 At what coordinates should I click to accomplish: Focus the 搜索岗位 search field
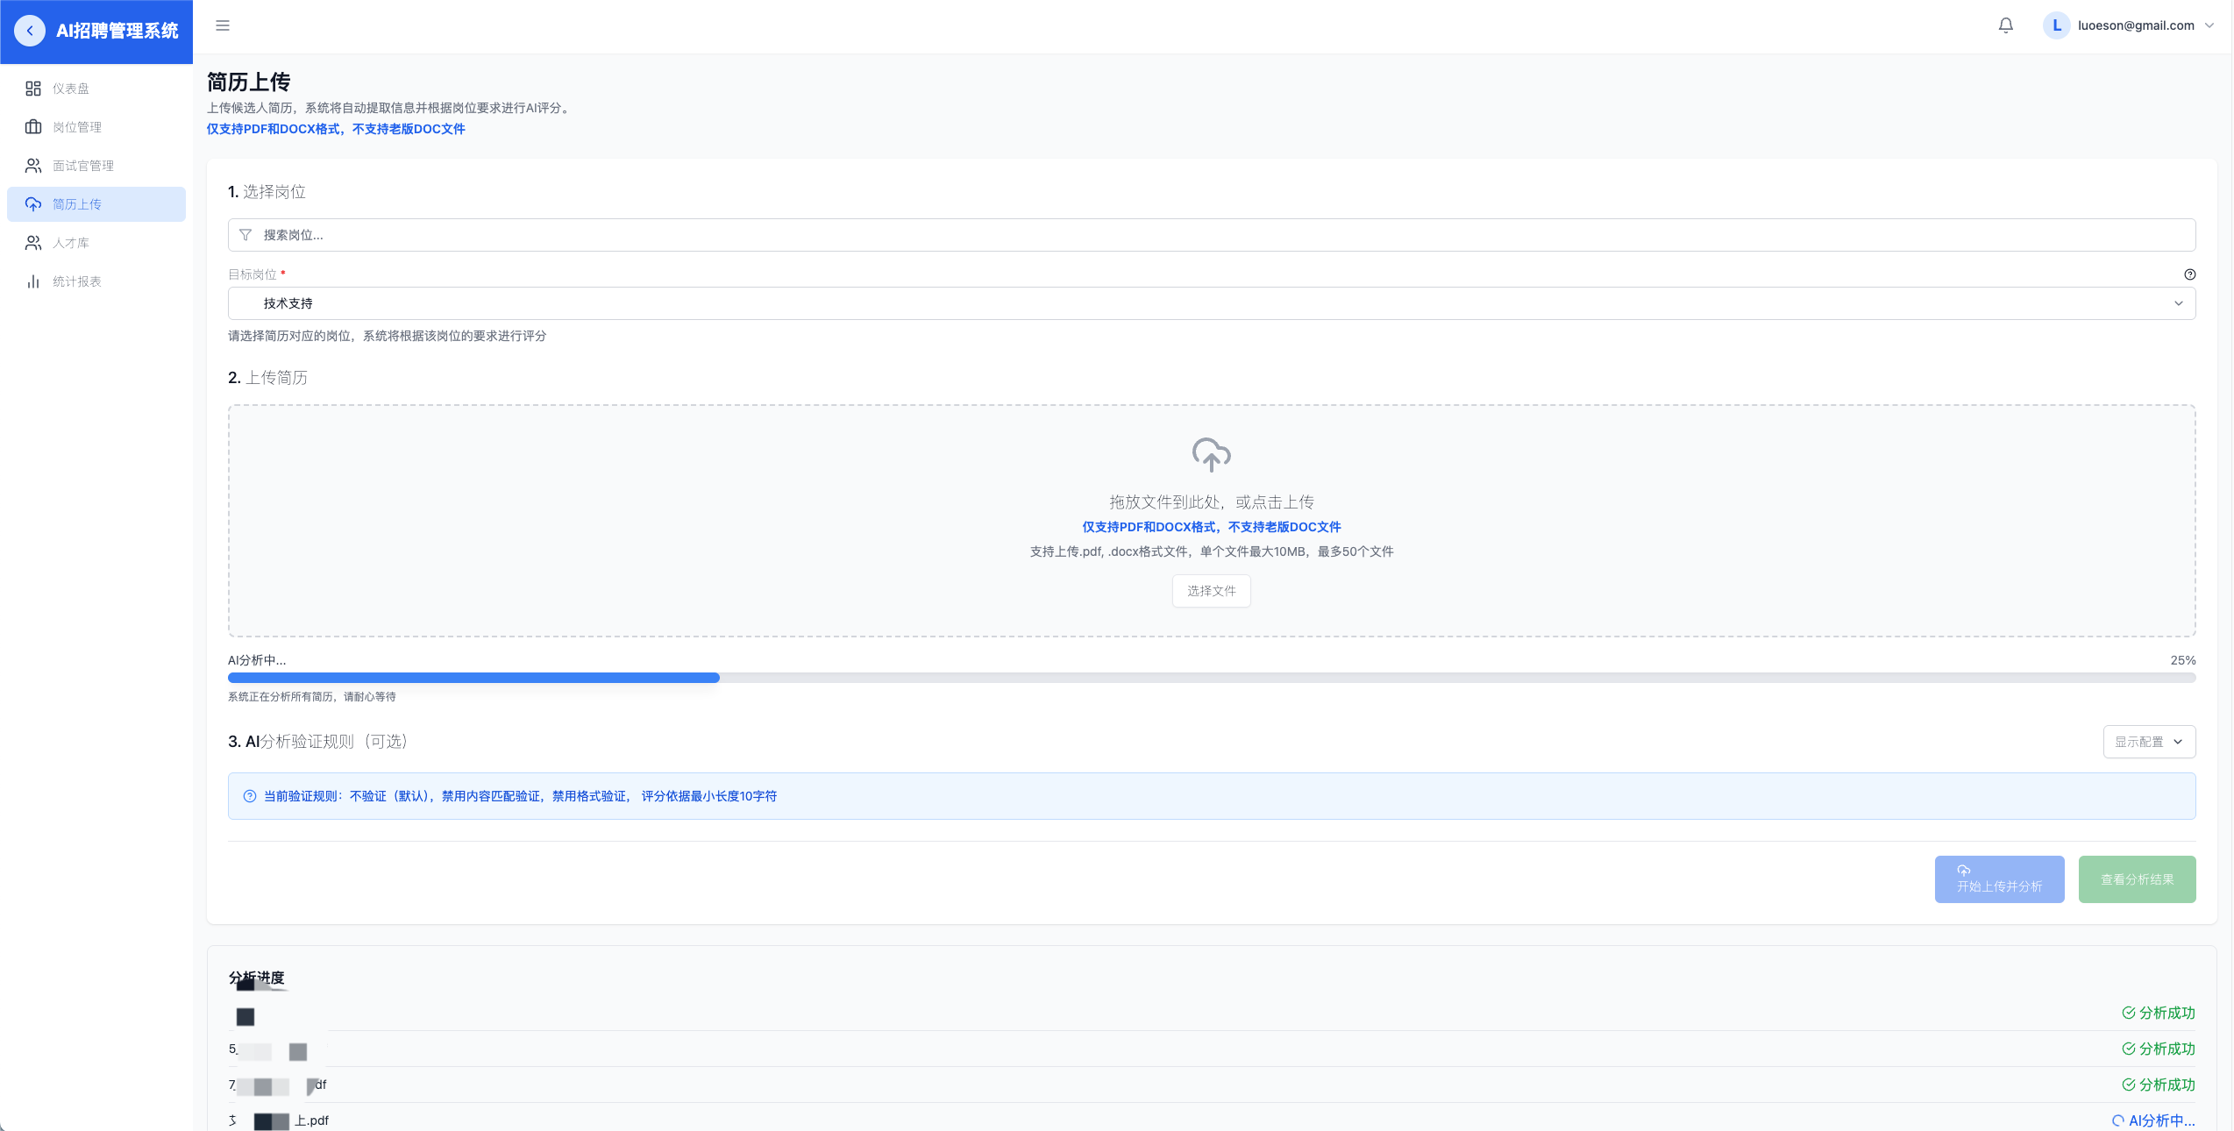(1211, 235)
